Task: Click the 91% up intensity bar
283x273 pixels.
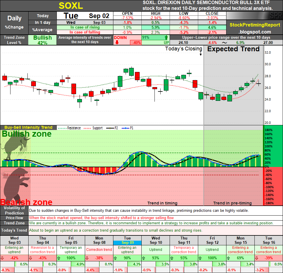Action: point(155,38)
